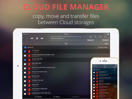Open the sleep timer clock icon
The width and height of the screenshot is (132, 99).
point(100,37)
